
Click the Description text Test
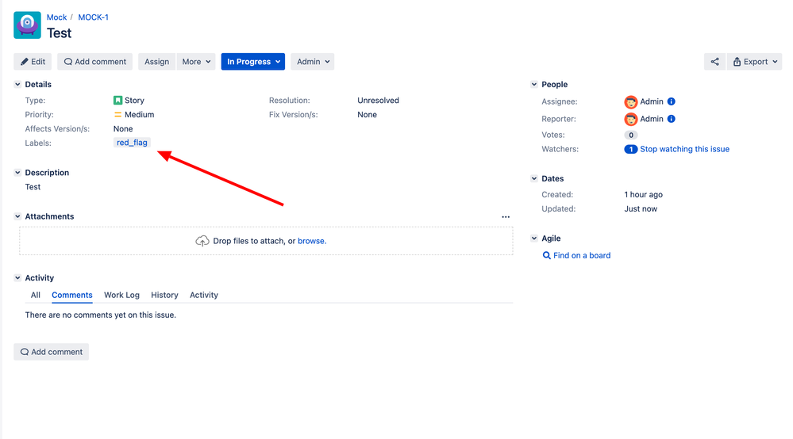(x=33, y=187)
